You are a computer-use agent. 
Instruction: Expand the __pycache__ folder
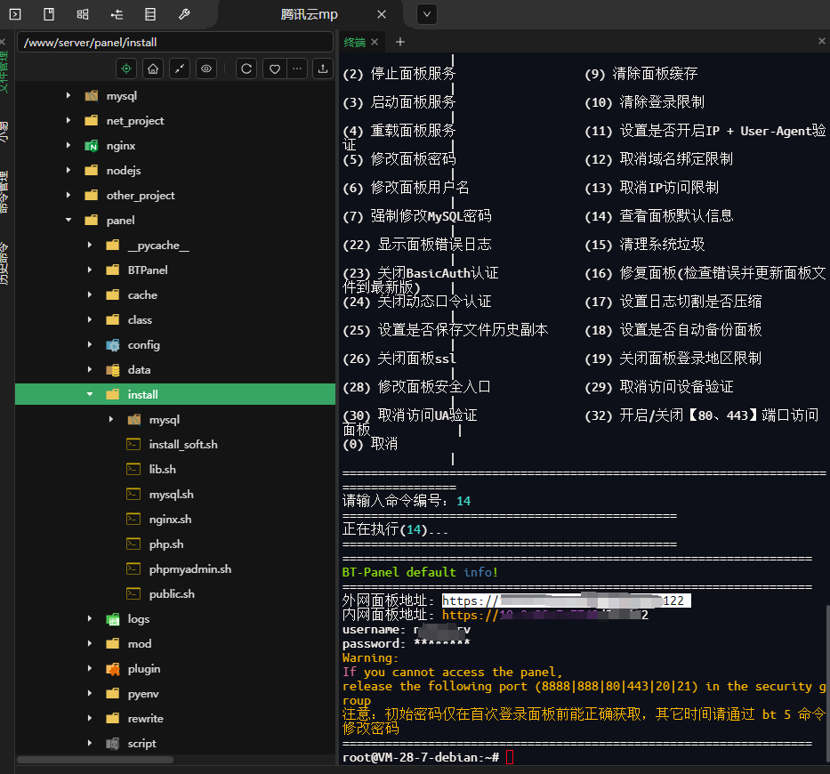(90, 245)
